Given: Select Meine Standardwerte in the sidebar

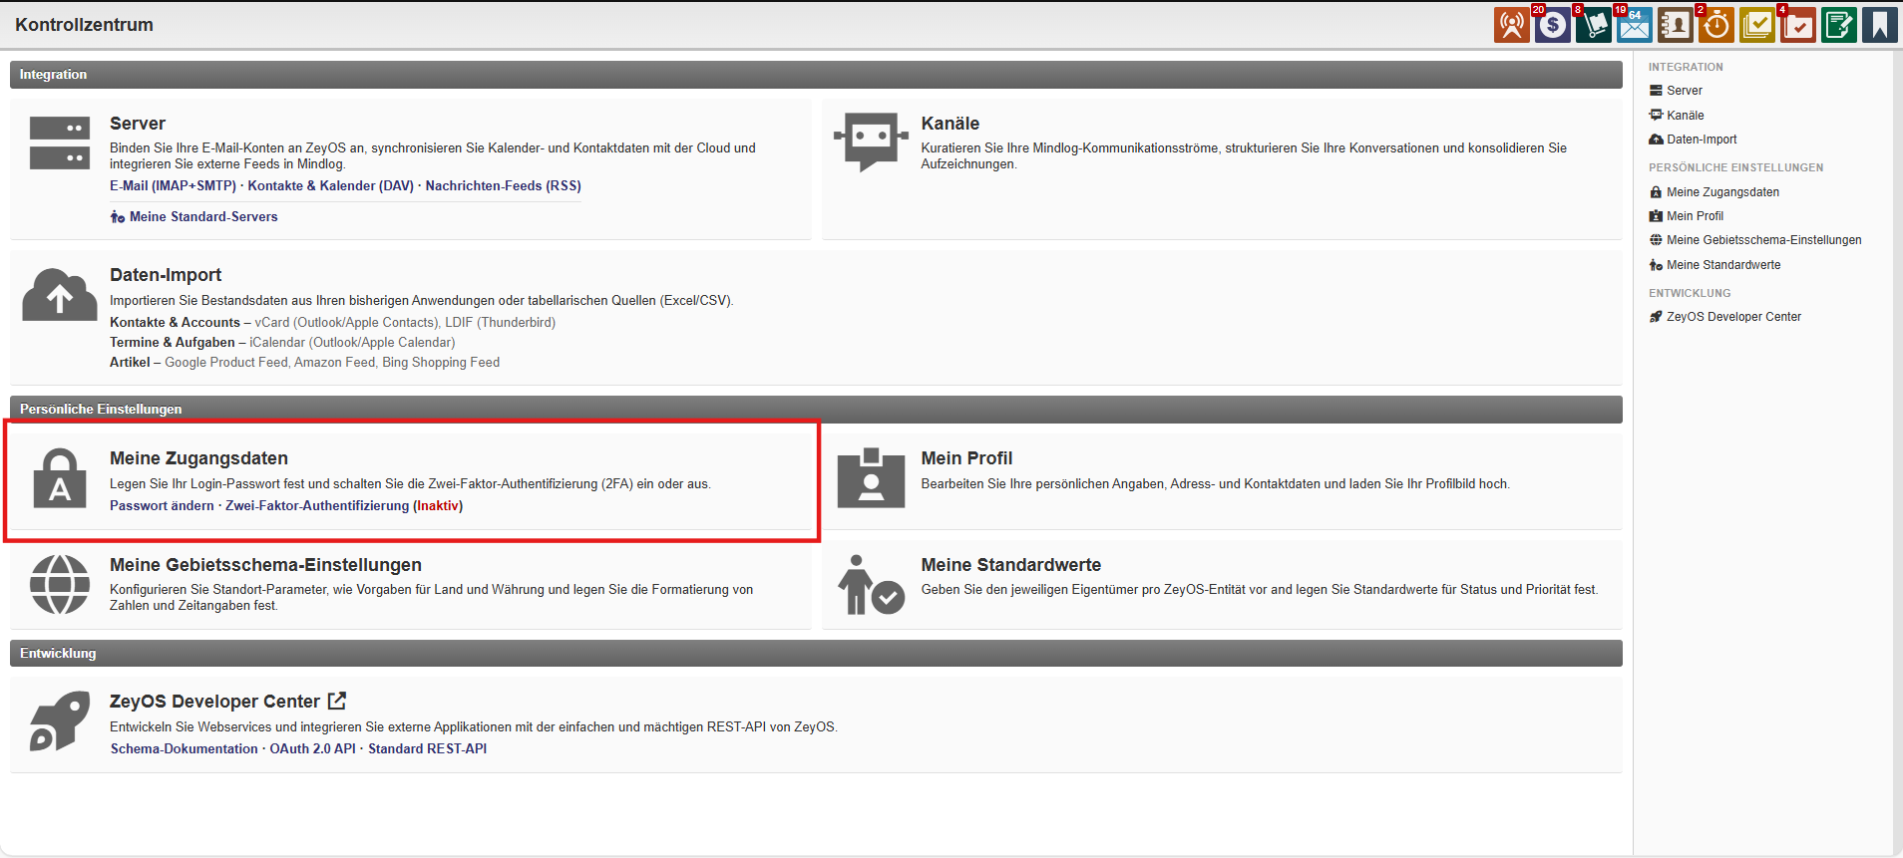Looking at the screenshot, I should (1723, 265).
